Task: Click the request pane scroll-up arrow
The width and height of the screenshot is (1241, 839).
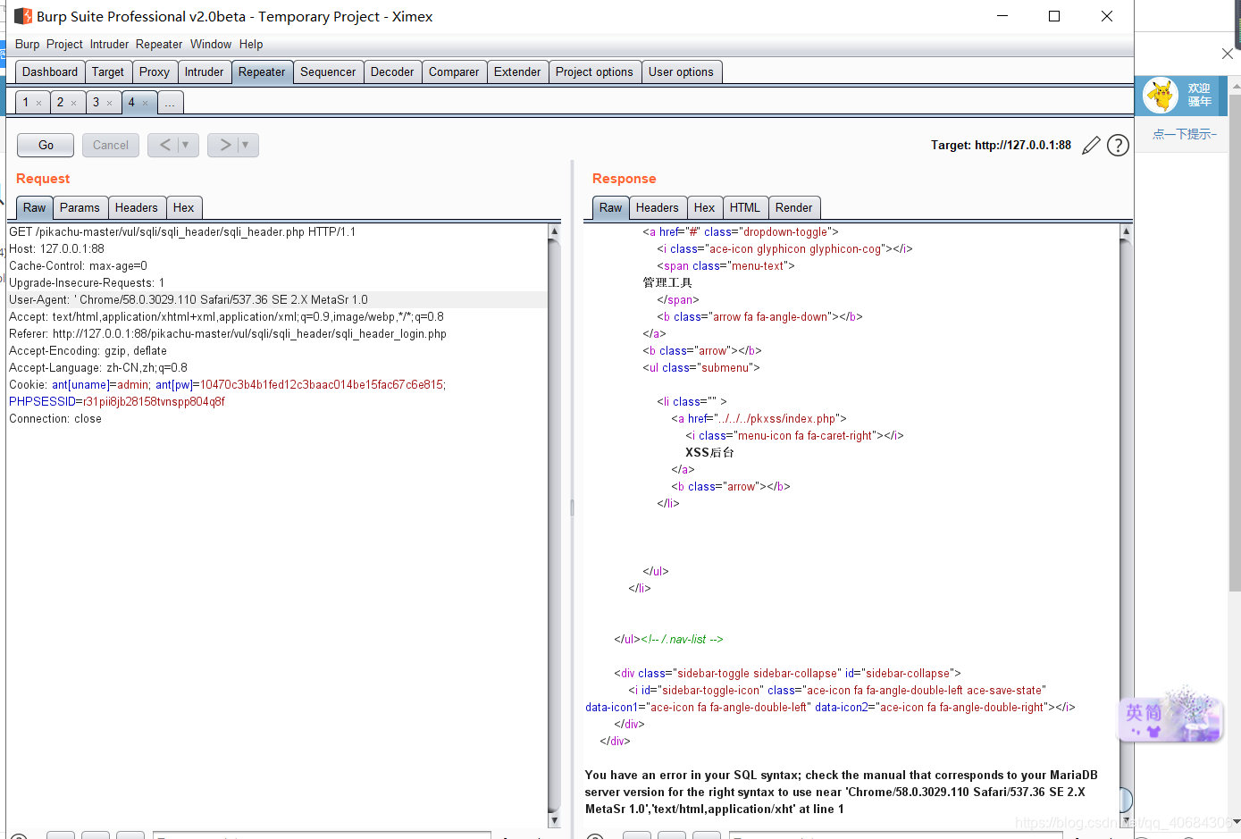Action: point(554,231)
